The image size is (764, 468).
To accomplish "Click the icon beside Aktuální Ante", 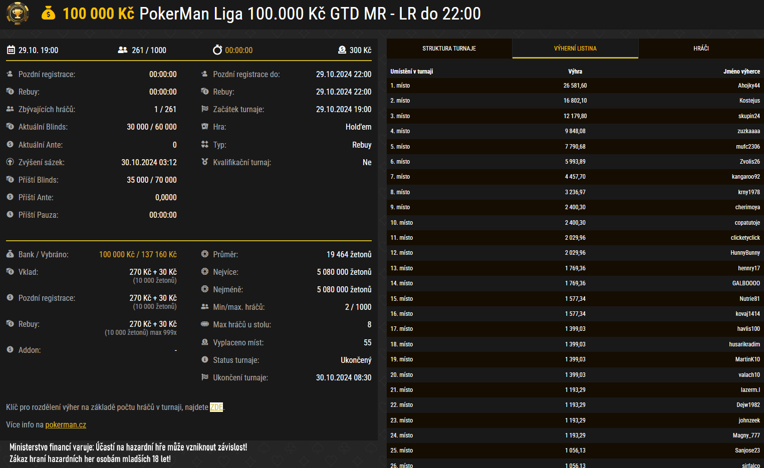I will pos(10,144).
